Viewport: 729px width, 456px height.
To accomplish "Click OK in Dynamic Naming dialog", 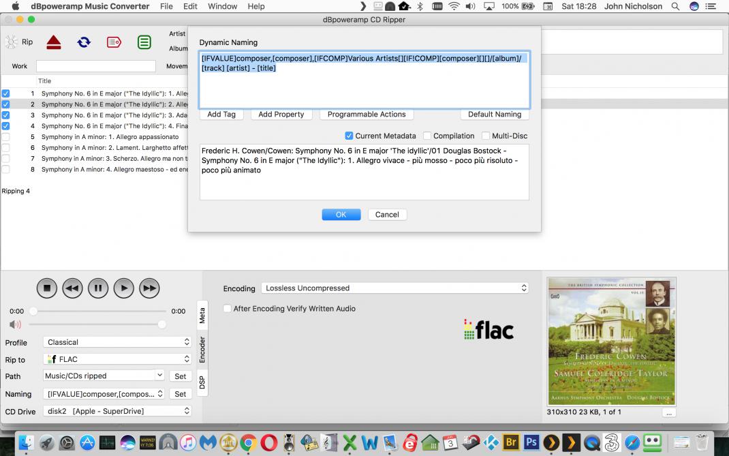I will point(341,214).
